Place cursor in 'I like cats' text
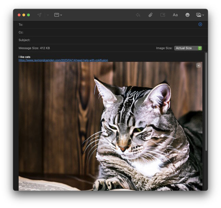221x208 pixels. 24,57
